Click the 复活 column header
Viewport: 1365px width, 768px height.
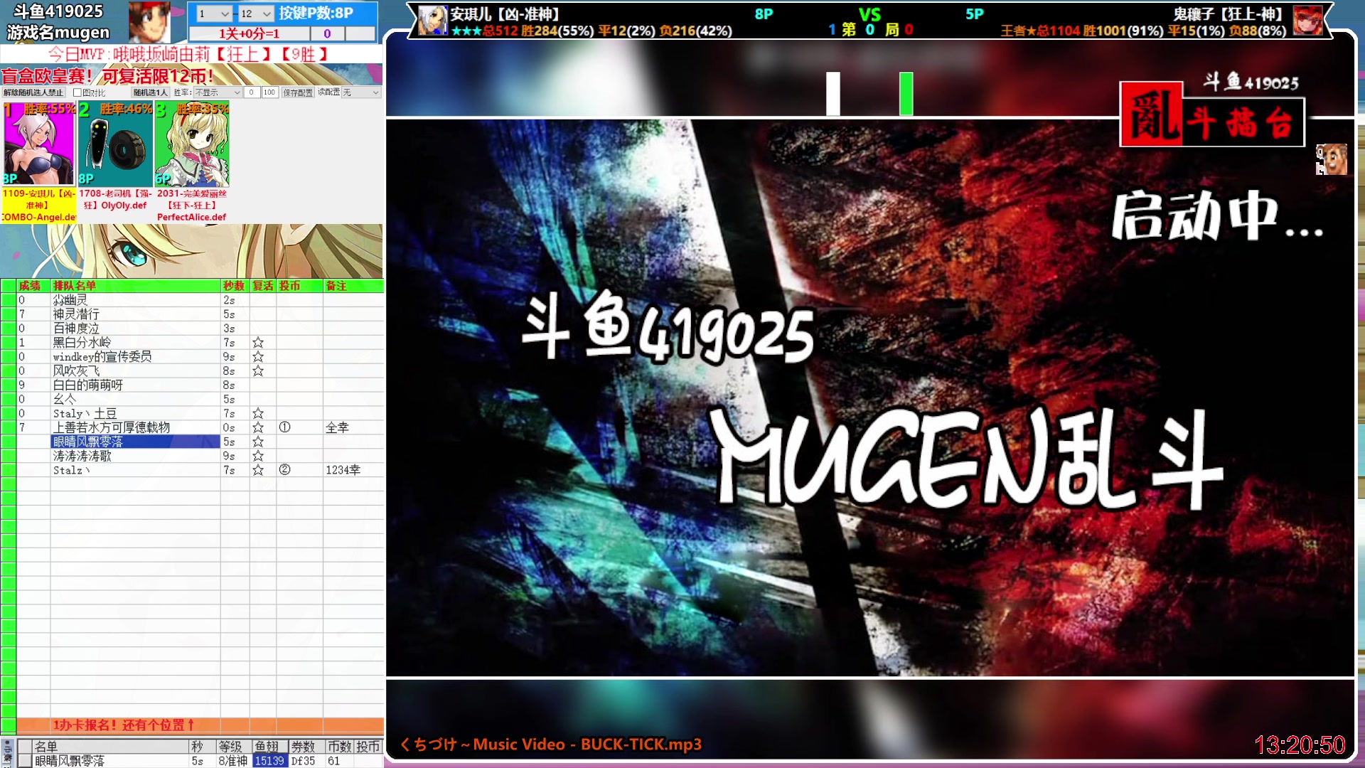tap(263, 286)
